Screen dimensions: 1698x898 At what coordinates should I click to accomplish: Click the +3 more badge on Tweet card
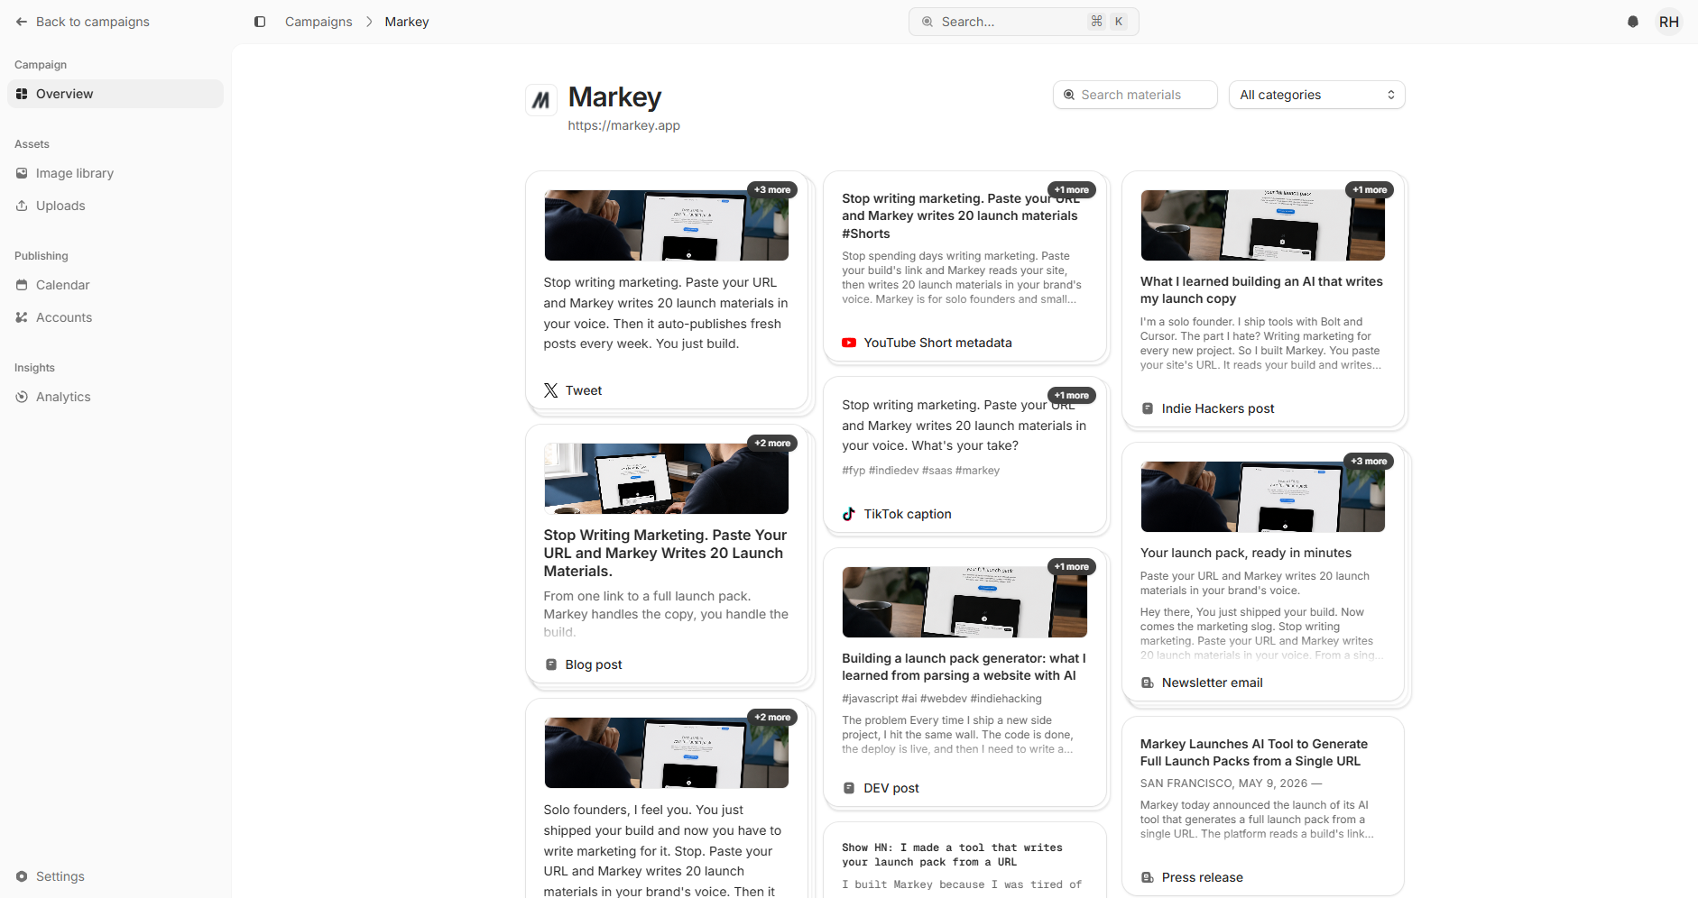point(772,189)
